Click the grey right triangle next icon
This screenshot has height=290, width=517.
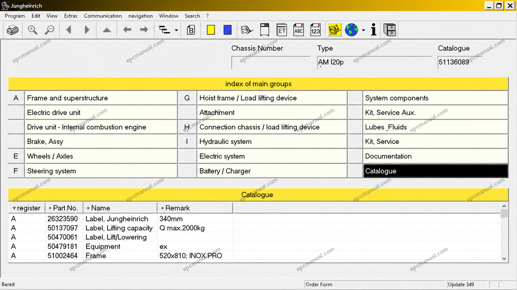click(87, 30)
